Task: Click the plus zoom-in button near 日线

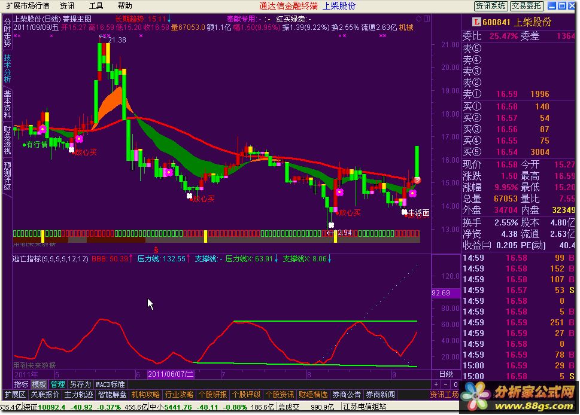Action: click(x=436, y=385)
